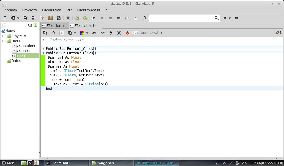The height and width of the screenshot is (166, 284).
Task: Open the form with the form icon
Action: click(61, 33)
